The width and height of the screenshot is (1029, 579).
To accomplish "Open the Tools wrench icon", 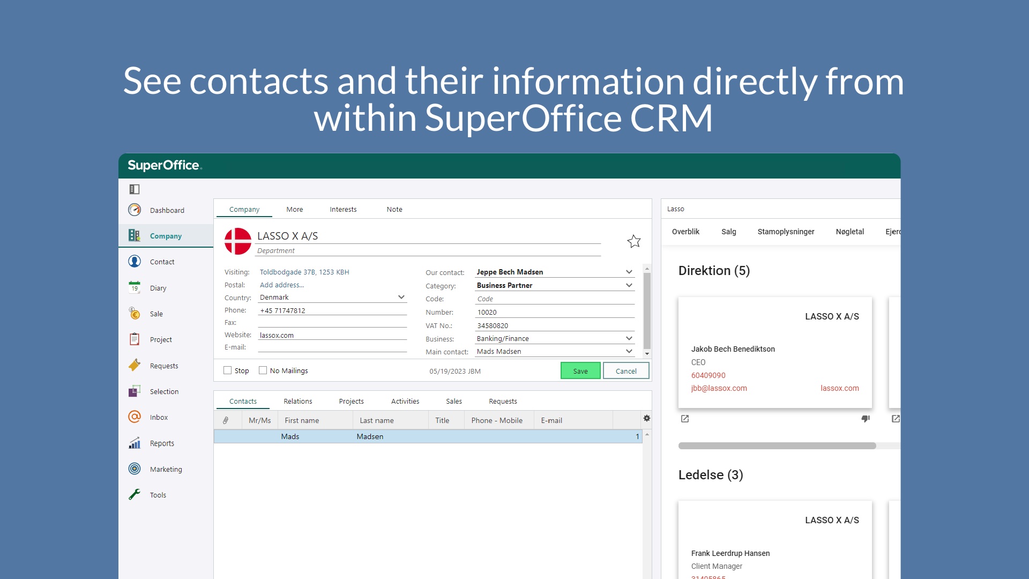I will pyautogui.click(x=135, y=494).
